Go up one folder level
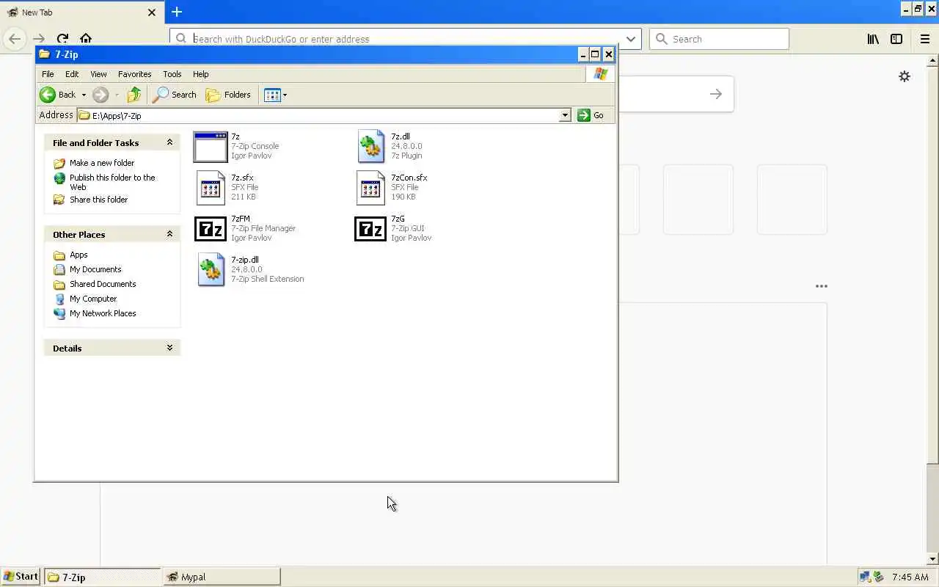Screen dimensions: 939x587 [134, 95]
